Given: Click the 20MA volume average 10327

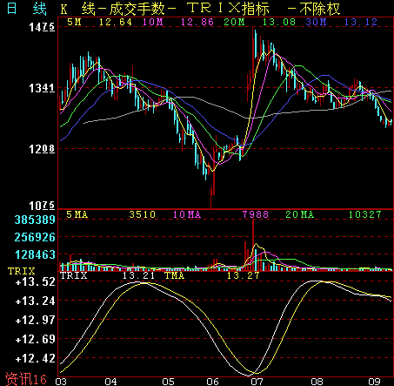Looking at the screenshot, I should point(365,215).
